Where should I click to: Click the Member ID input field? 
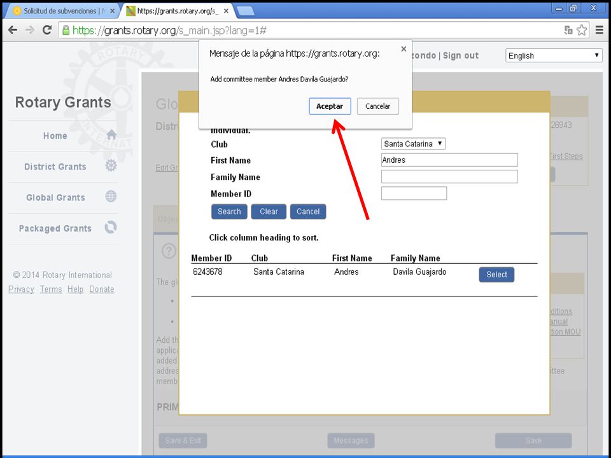(x=414, y=193)
